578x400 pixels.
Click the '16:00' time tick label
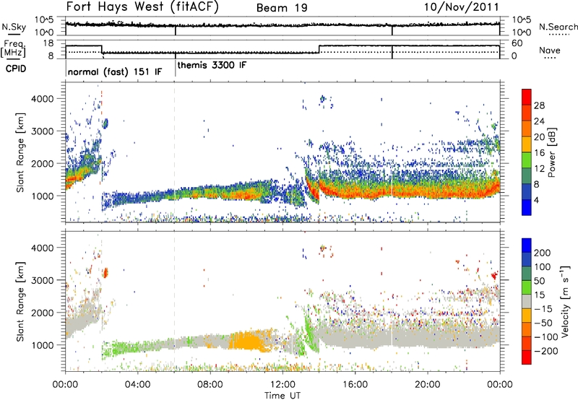pyautogui.click(x=355, y=385)
